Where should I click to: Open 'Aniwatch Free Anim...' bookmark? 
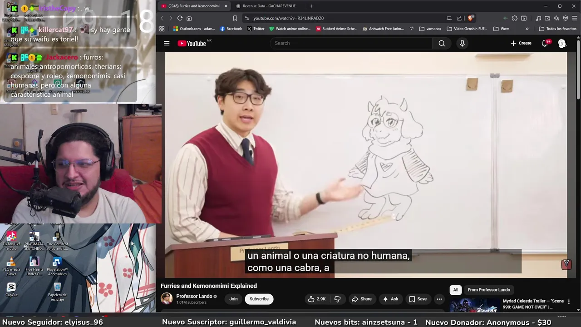click(383, 29)
